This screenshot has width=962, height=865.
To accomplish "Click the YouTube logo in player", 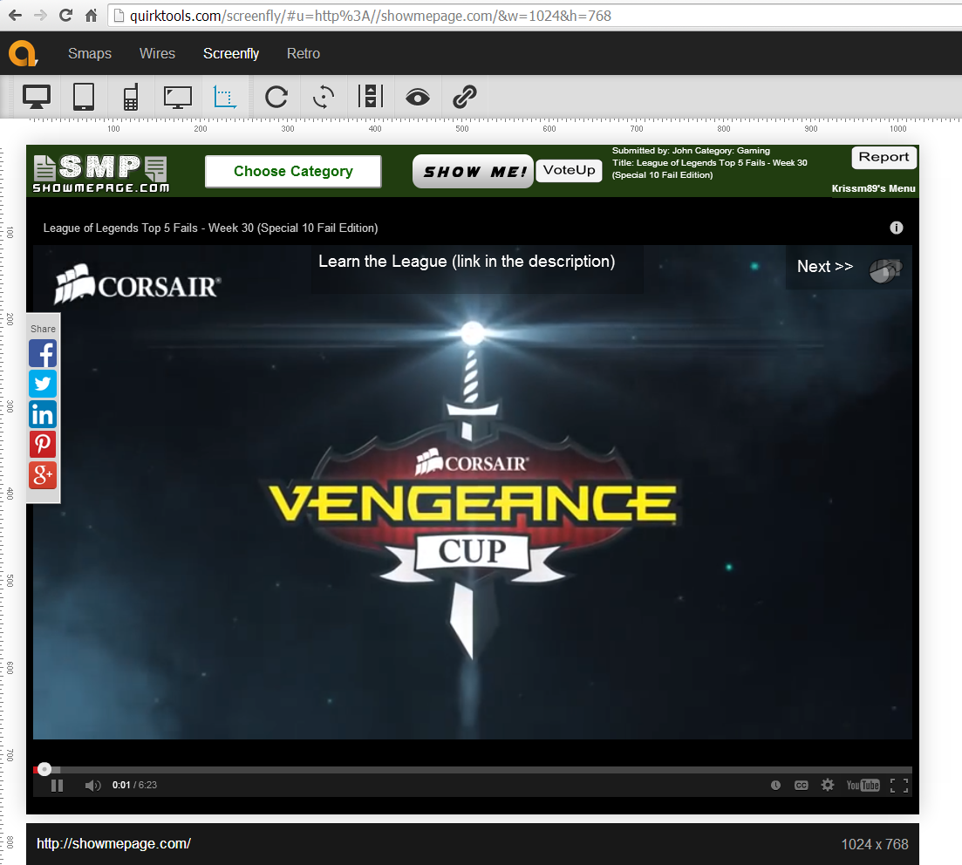I will 863,786.
